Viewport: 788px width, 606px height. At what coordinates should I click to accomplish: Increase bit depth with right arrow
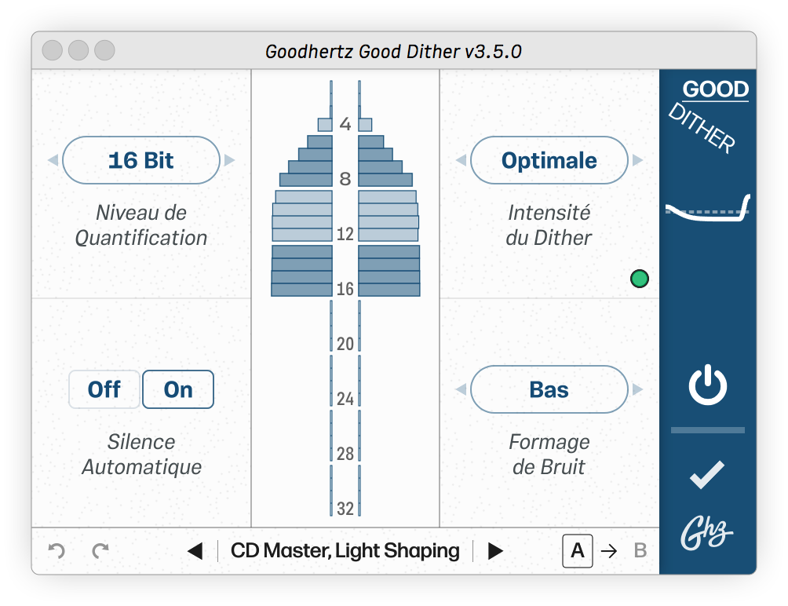tap(229, 160)
